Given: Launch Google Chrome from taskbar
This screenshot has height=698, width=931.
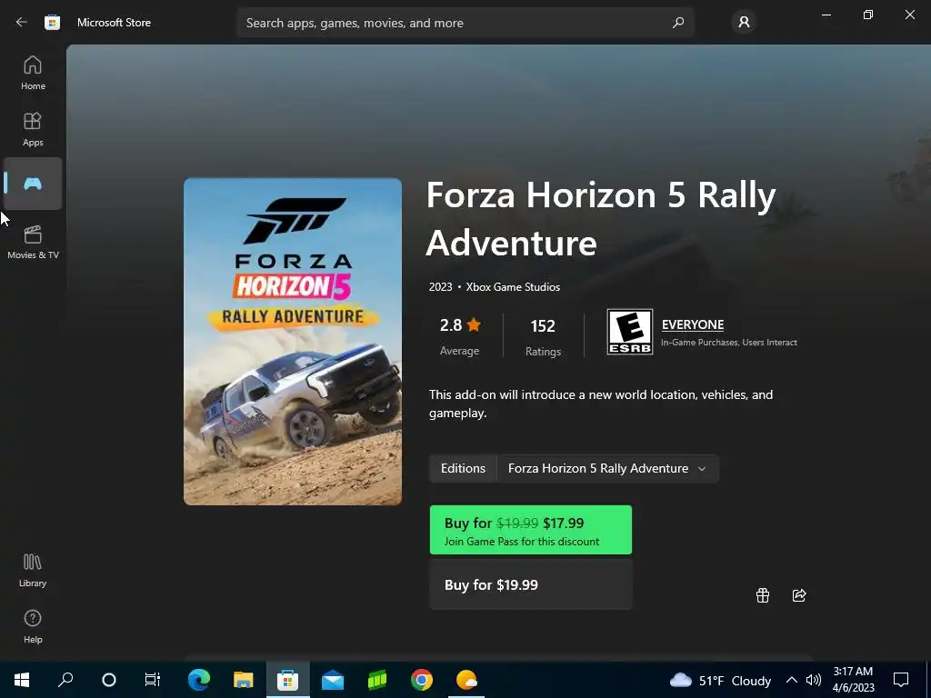Looking at the screenshot, I should click(422, 680).
